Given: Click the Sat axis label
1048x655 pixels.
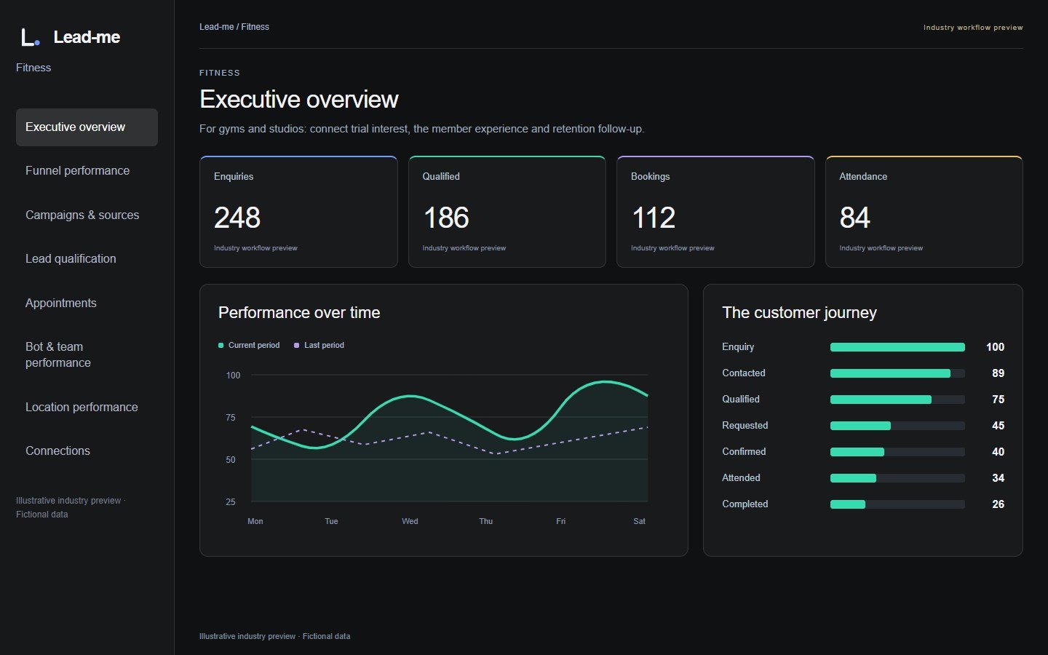Looking at the screenshot, I should (639, 522).
